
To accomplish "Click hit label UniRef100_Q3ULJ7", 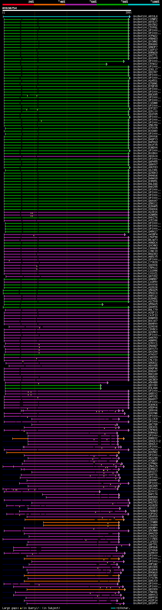I will click(145, 69).
